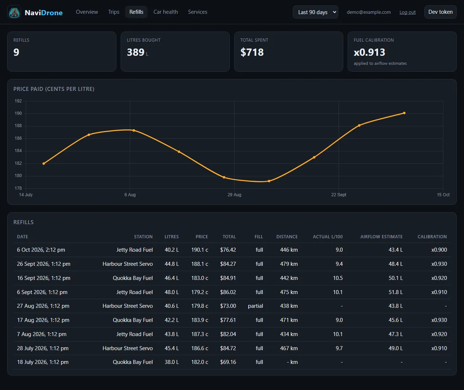The height and width of the screenshot is (390, 464).
Task: Click Jetty Road Fuel in 7 Aug row
Action: pyautogui.click(x=134, y=334)
